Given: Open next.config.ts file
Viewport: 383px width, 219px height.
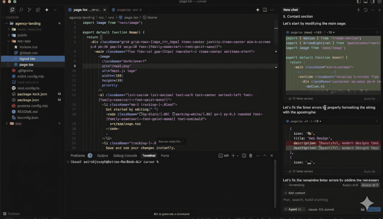Looking at the screenshot, I should [28, 88].
